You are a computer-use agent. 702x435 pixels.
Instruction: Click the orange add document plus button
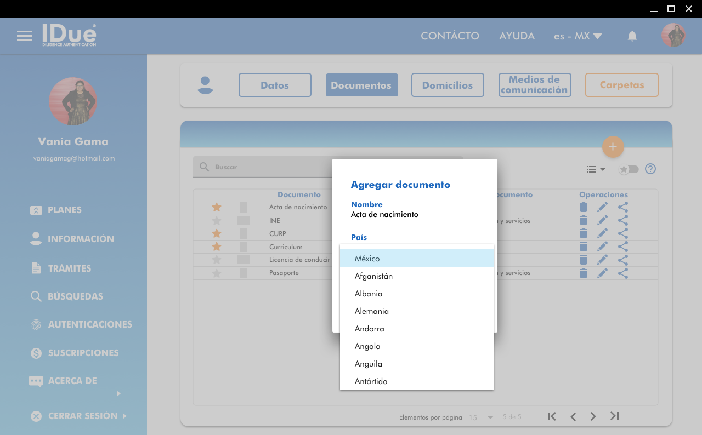(613, 147)
